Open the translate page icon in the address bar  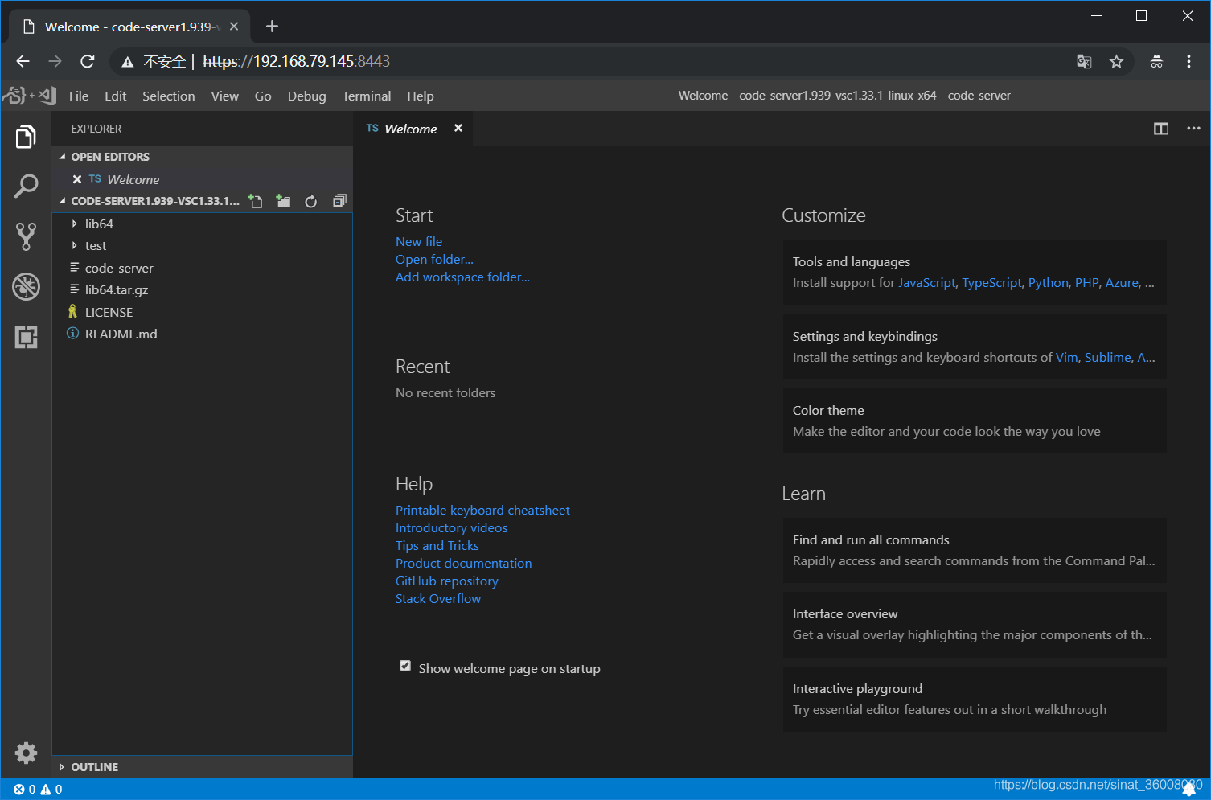[1084, 61]
